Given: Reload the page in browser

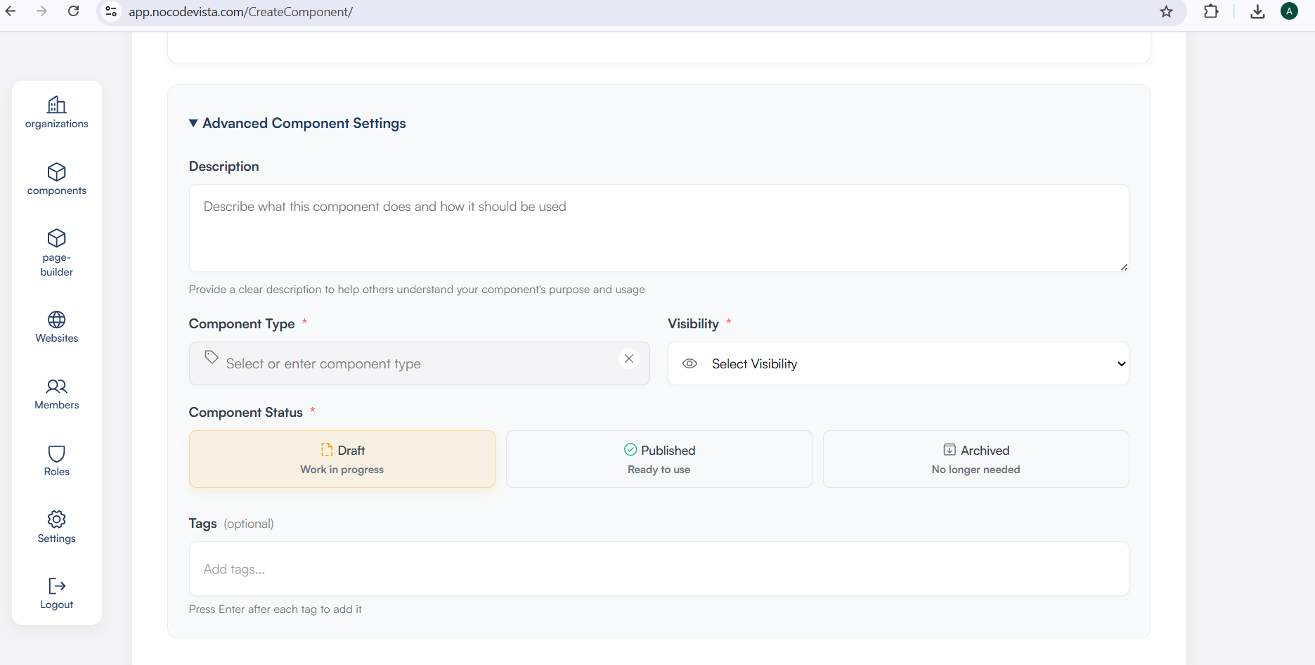Looking at the screenshot, I should tap(74, 11).
